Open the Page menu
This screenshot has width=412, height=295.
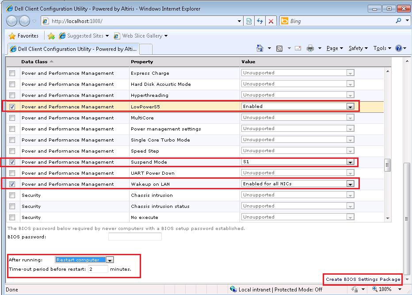point(333,48)
